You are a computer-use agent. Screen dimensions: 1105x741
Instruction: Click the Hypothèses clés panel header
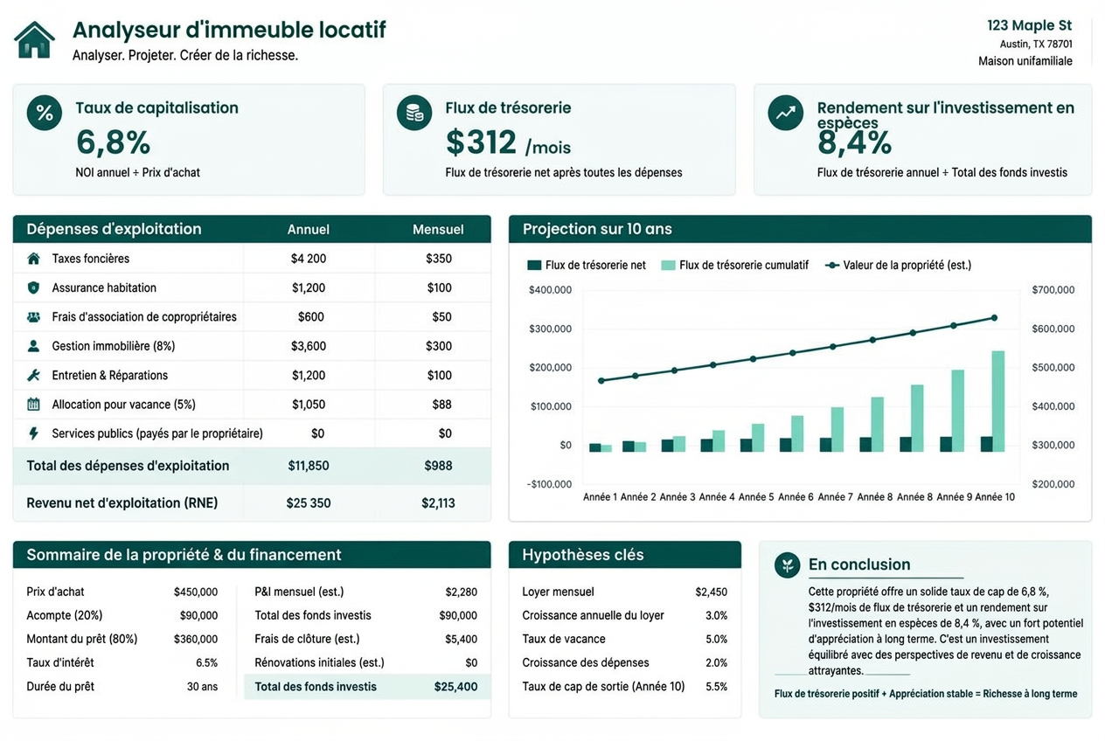click(625, 555)
